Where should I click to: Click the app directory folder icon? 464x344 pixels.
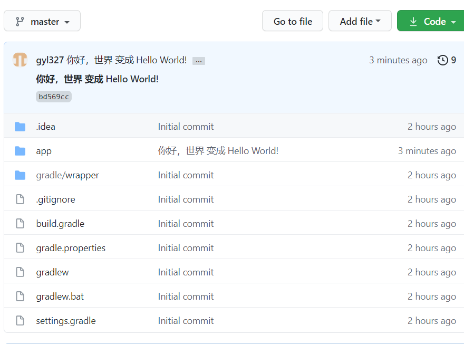click(x=20, y=150)
